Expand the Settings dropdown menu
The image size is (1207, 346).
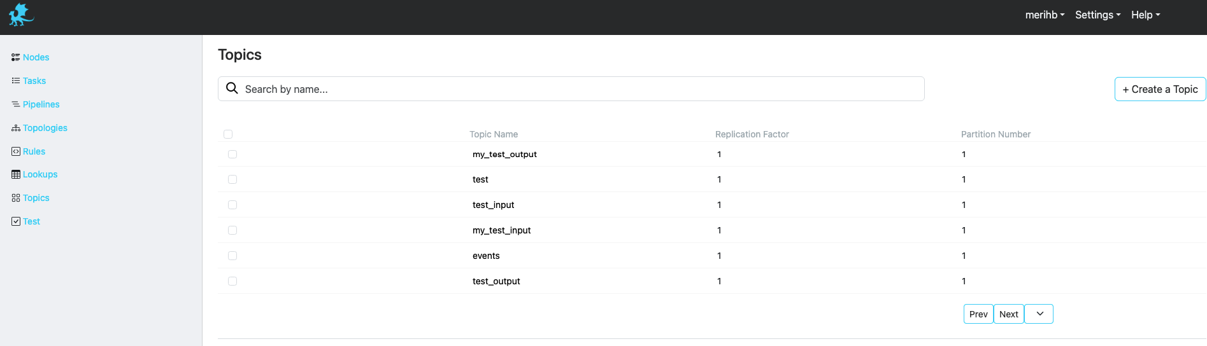(1097, 15)
